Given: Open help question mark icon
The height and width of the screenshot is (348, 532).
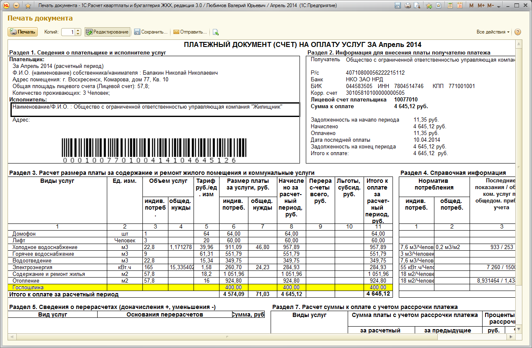Looking at the screenshot, I should 518,32.
